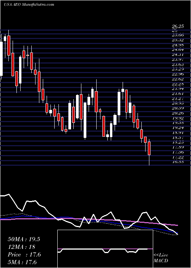Click the 22.96 price axis label
Image resolution: width=191 pixels, height=268 pixels.
[178, 74]
